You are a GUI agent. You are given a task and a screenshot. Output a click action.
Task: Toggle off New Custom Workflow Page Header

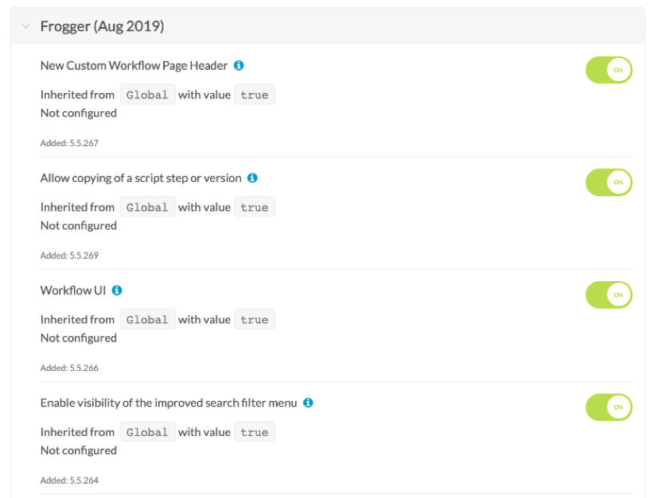(609, 70)
